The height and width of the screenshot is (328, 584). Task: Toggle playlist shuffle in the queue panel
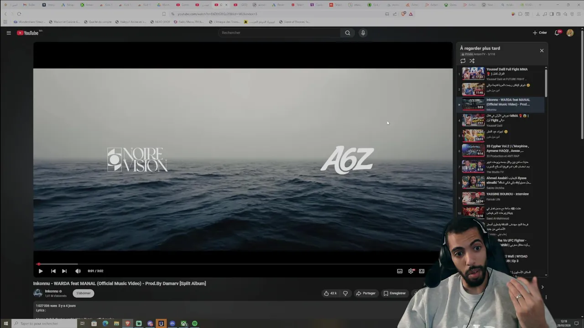pyautogui.click(x=472, y=61)
